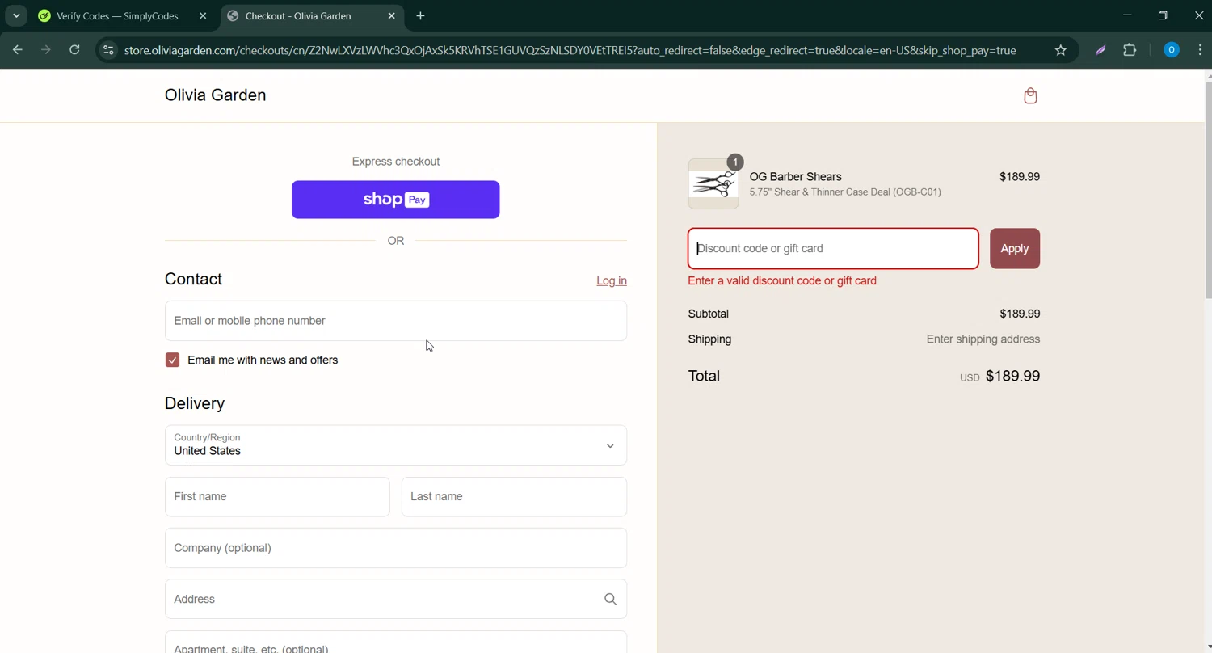Image resolution: width=1212 pixels, height=653 pixels.
Task: Select the Checkout - Olivia Garden tab
Action: pos(312,15)
